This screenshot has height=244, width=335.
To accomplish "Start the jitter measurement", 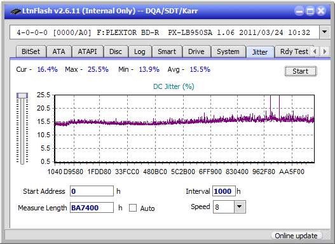I will pos(301,71).
